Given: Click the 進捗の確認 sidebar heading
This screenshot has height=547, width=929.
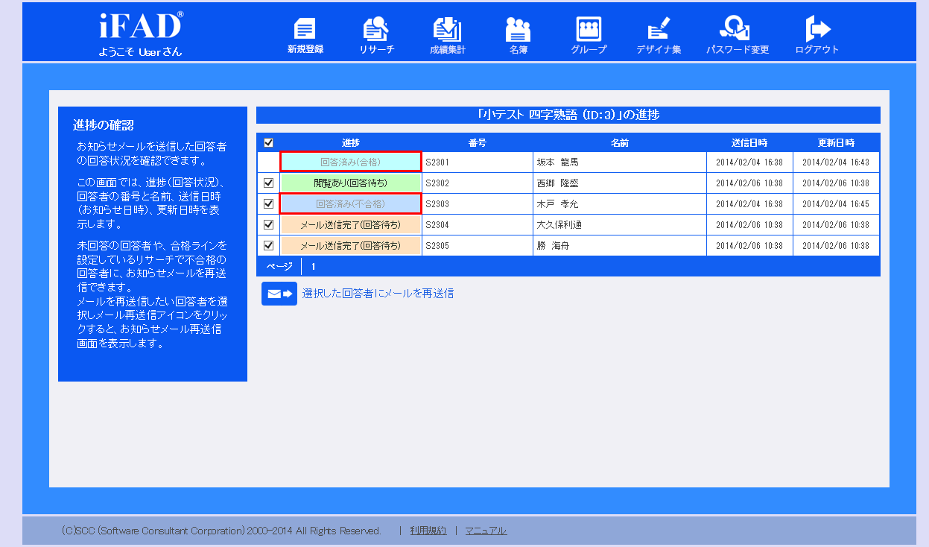Looking at the screenshot, I should coord(104,124).
